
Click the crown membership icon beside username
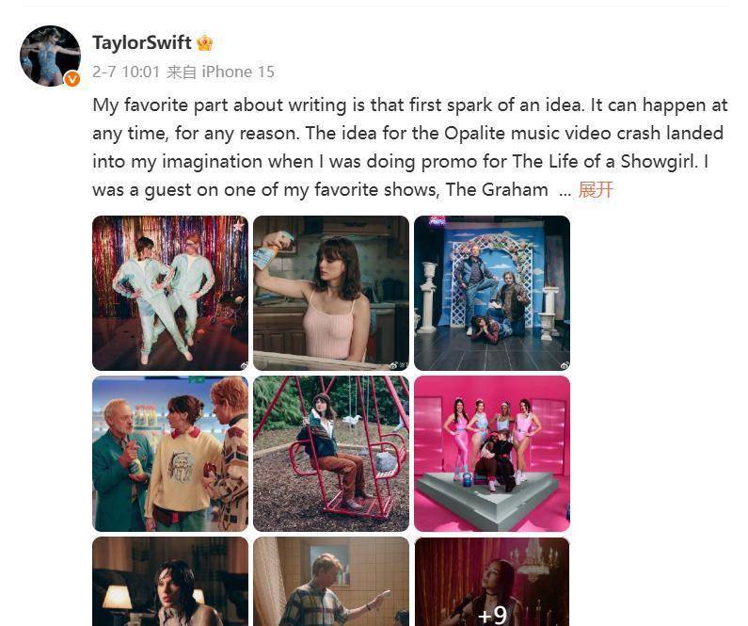pos(205,43)
